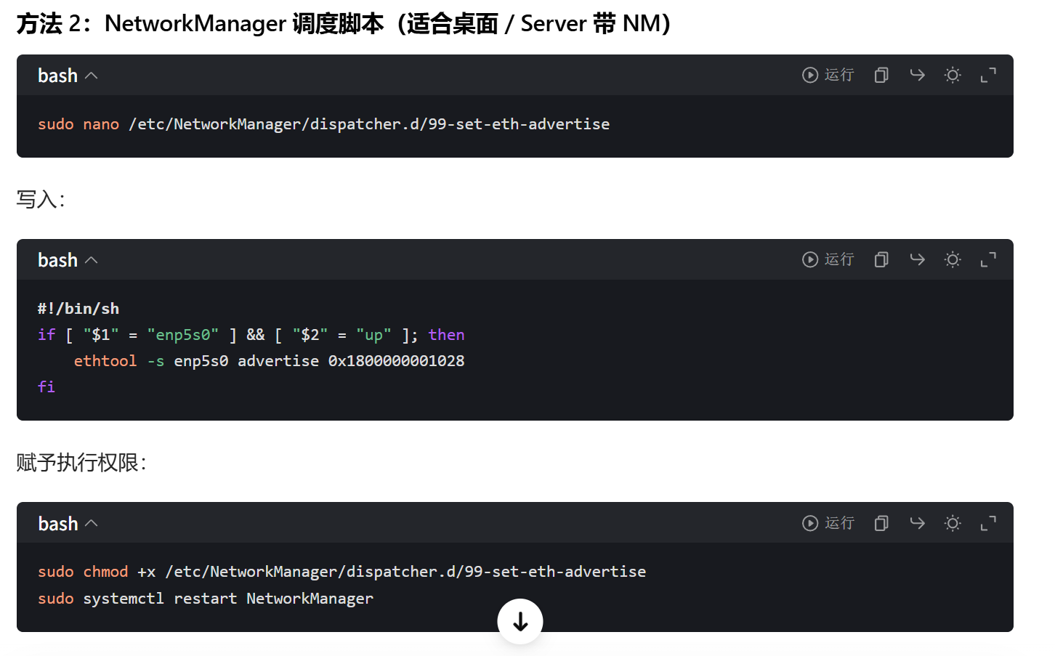Toggle theme on the chmod commands block

tap(953, 523)
